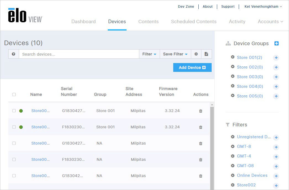The image size is (289, 190).
Task: Toggle select-all checkbox in table header
Action: (x=14, y=94)
